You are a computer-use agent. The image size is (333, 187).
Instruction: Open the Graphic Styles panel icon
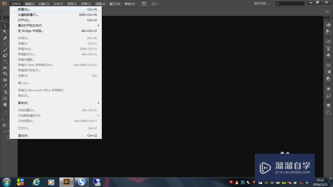(x=328, y=95)
